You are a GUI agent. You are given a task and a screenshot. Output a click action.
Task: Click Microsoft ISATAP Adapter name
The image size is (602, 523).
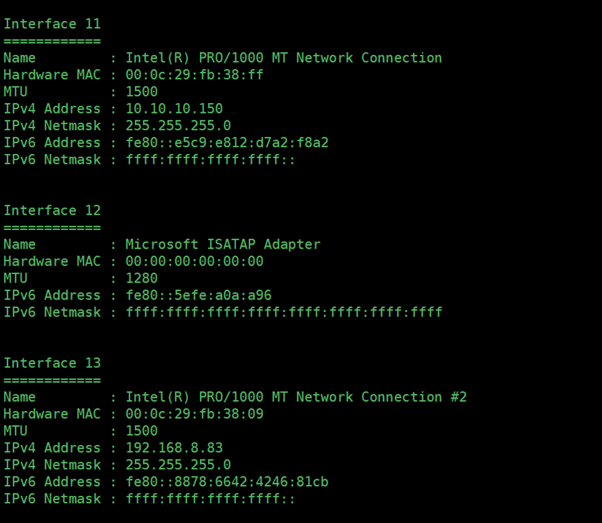point(223,244)
